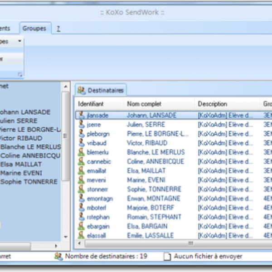Screen dimensions: 272x272
Task: Click the recipients count status bar icon
Action: pyautogui.click(x=58, y=256)
